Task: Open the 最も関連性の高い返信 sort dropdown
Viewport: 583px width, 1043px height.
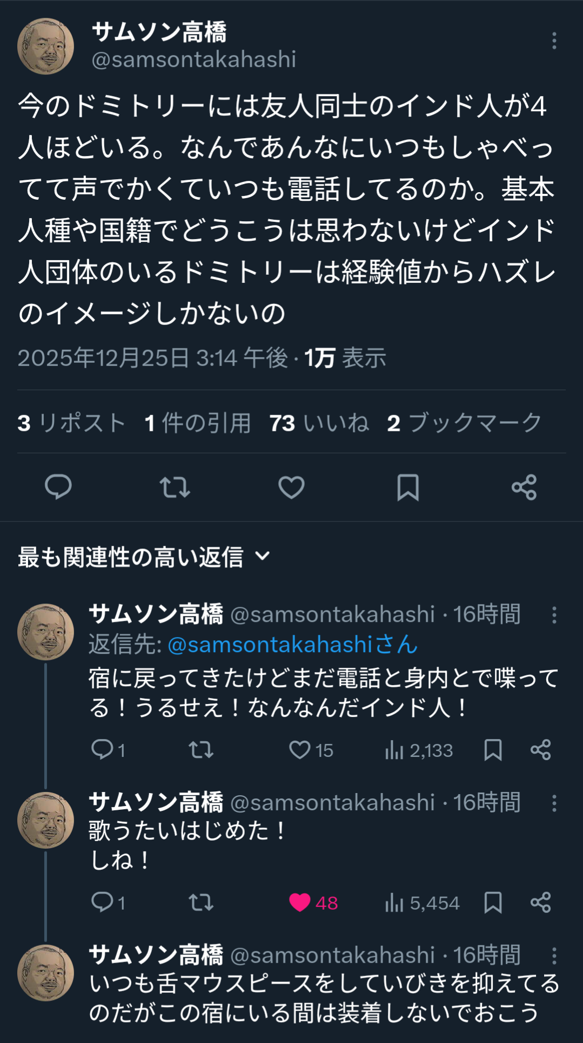Action: coord(144,557)
